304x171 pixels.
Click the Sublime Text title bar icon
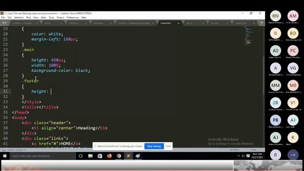tap(2, 13)
